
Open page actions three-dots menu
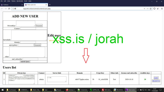click(x=148, y=9)
